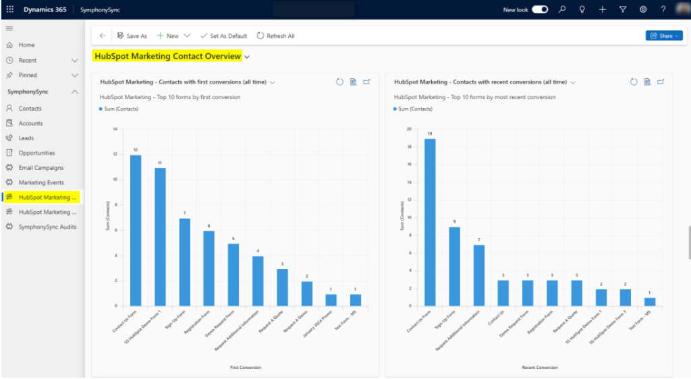
Task: Collapse the sidebar with the hamburger icon
Action: click(x=9, y=28)
